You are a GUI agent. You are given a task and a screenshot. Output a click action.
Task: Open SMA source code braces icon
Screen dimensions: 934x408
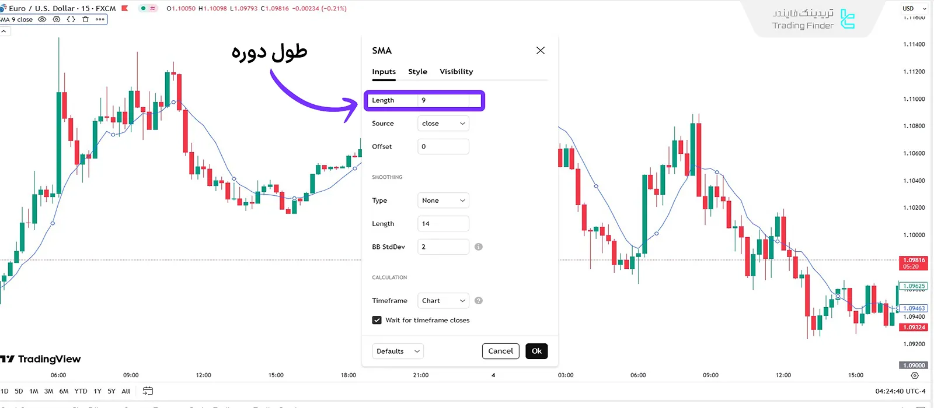(71, 19)
